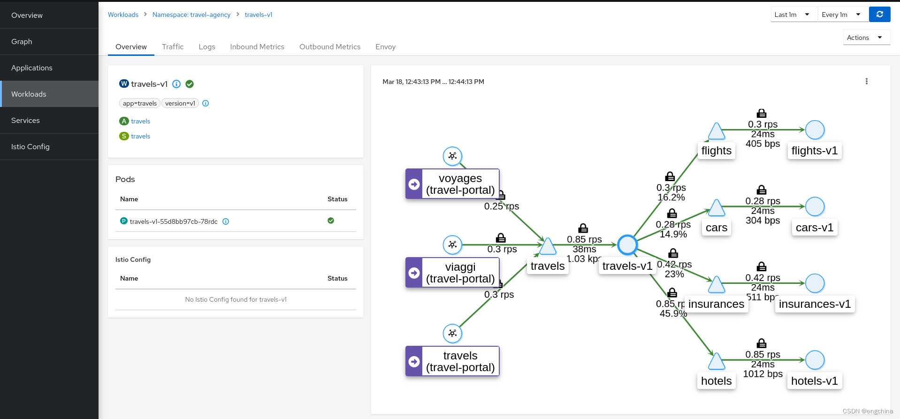Click info icon next to pod travels-v1-55d8bb97cb-78rdc

pyautogui.click(x=226, y=221)
